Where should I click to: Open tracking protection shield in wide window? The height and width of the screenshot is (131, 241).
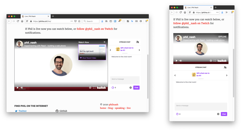27,21
